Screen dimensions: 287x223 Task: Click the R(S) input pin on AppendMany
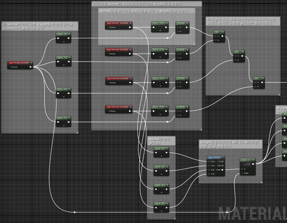click(209, 162)
